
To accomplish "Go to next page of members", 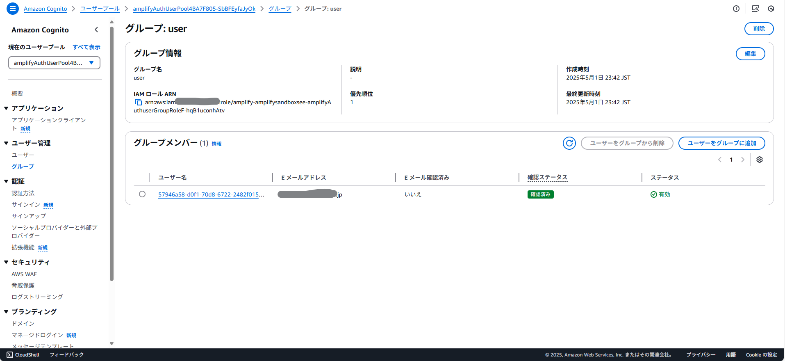I will (x=742, y=160).
